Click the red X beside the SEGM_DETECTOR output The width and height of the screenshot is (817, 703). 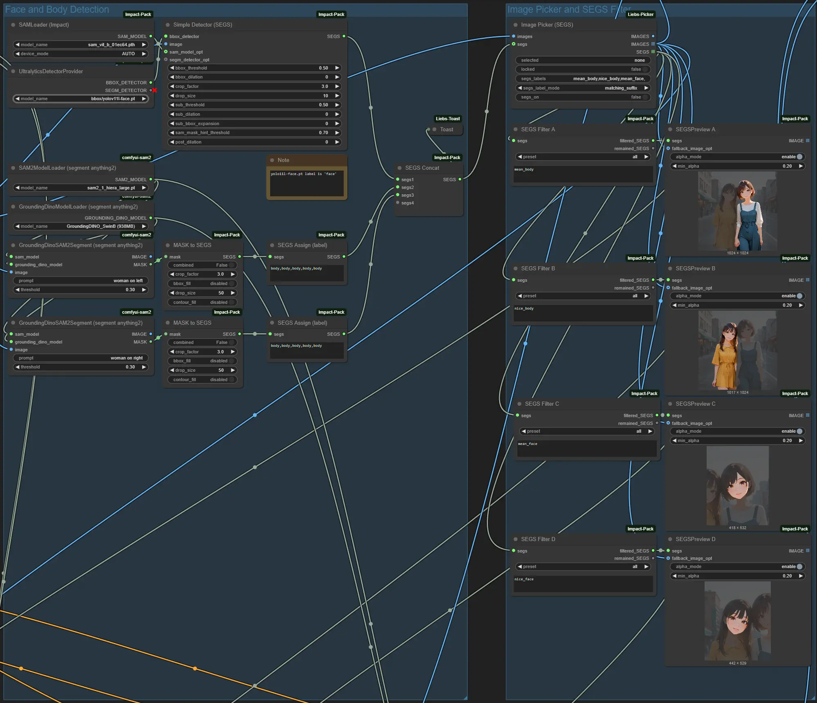(x=154, y=90)
